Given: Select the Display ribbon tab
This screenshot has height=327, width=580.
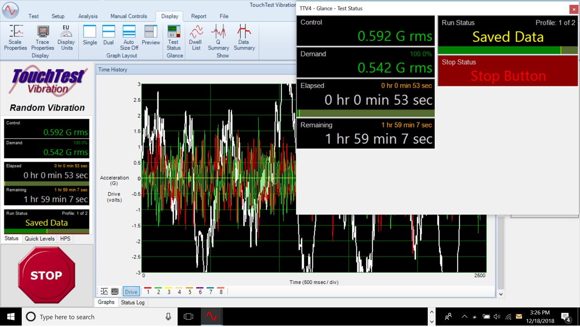Looking at the screenshot, I should (170, 16).
